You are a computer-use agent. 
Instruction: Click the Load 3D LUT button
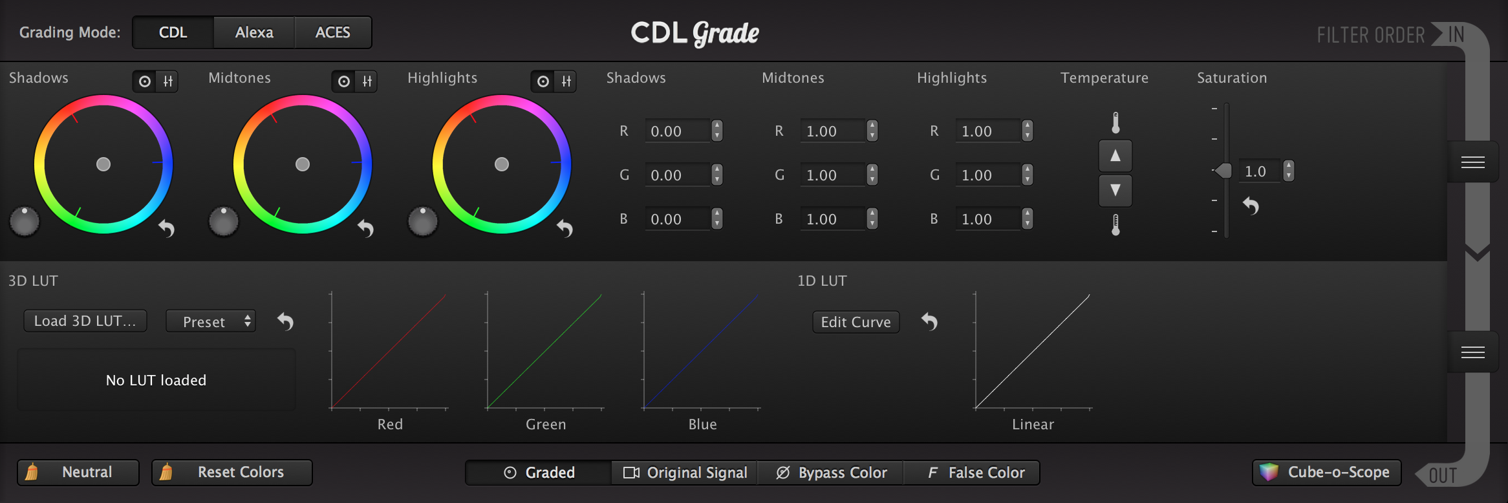(x=85, y=321)
